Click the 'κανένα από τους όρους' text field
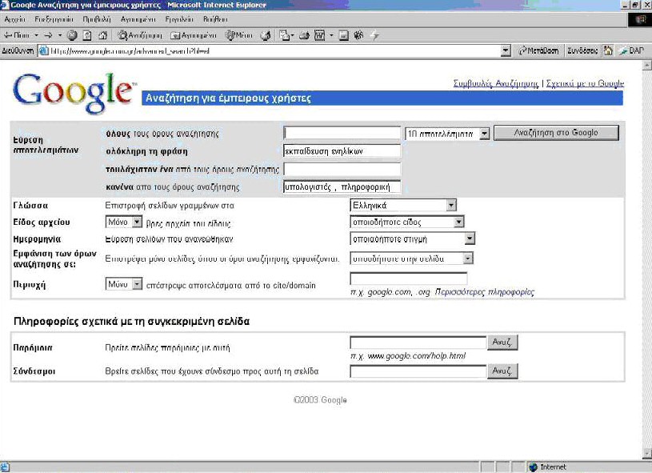The image size is (652, 473). pyautogui.click(x=342, y=187)
